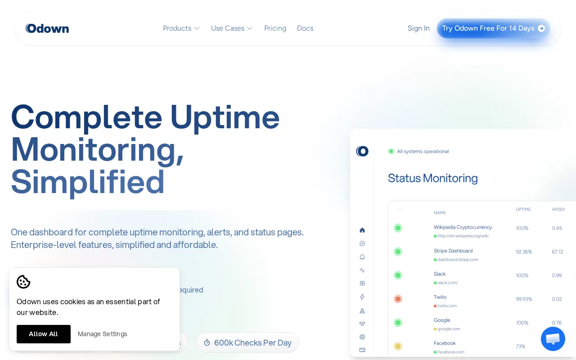Open Manage Settings for cookies
The image size is (576, 360).
pos(103,334)
